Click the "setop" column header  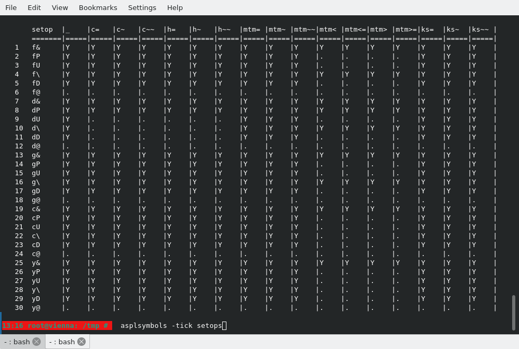pyautogui.click(x=42, y=29)
